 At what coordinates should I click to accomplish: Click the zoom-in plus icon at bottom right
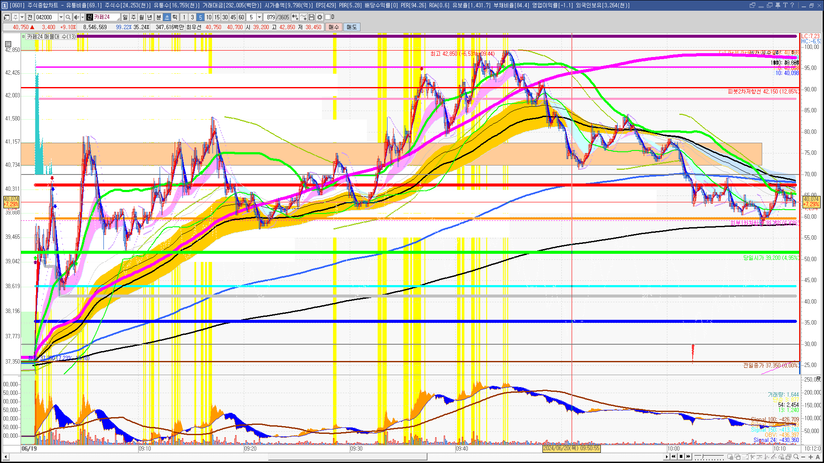point(811,457)
